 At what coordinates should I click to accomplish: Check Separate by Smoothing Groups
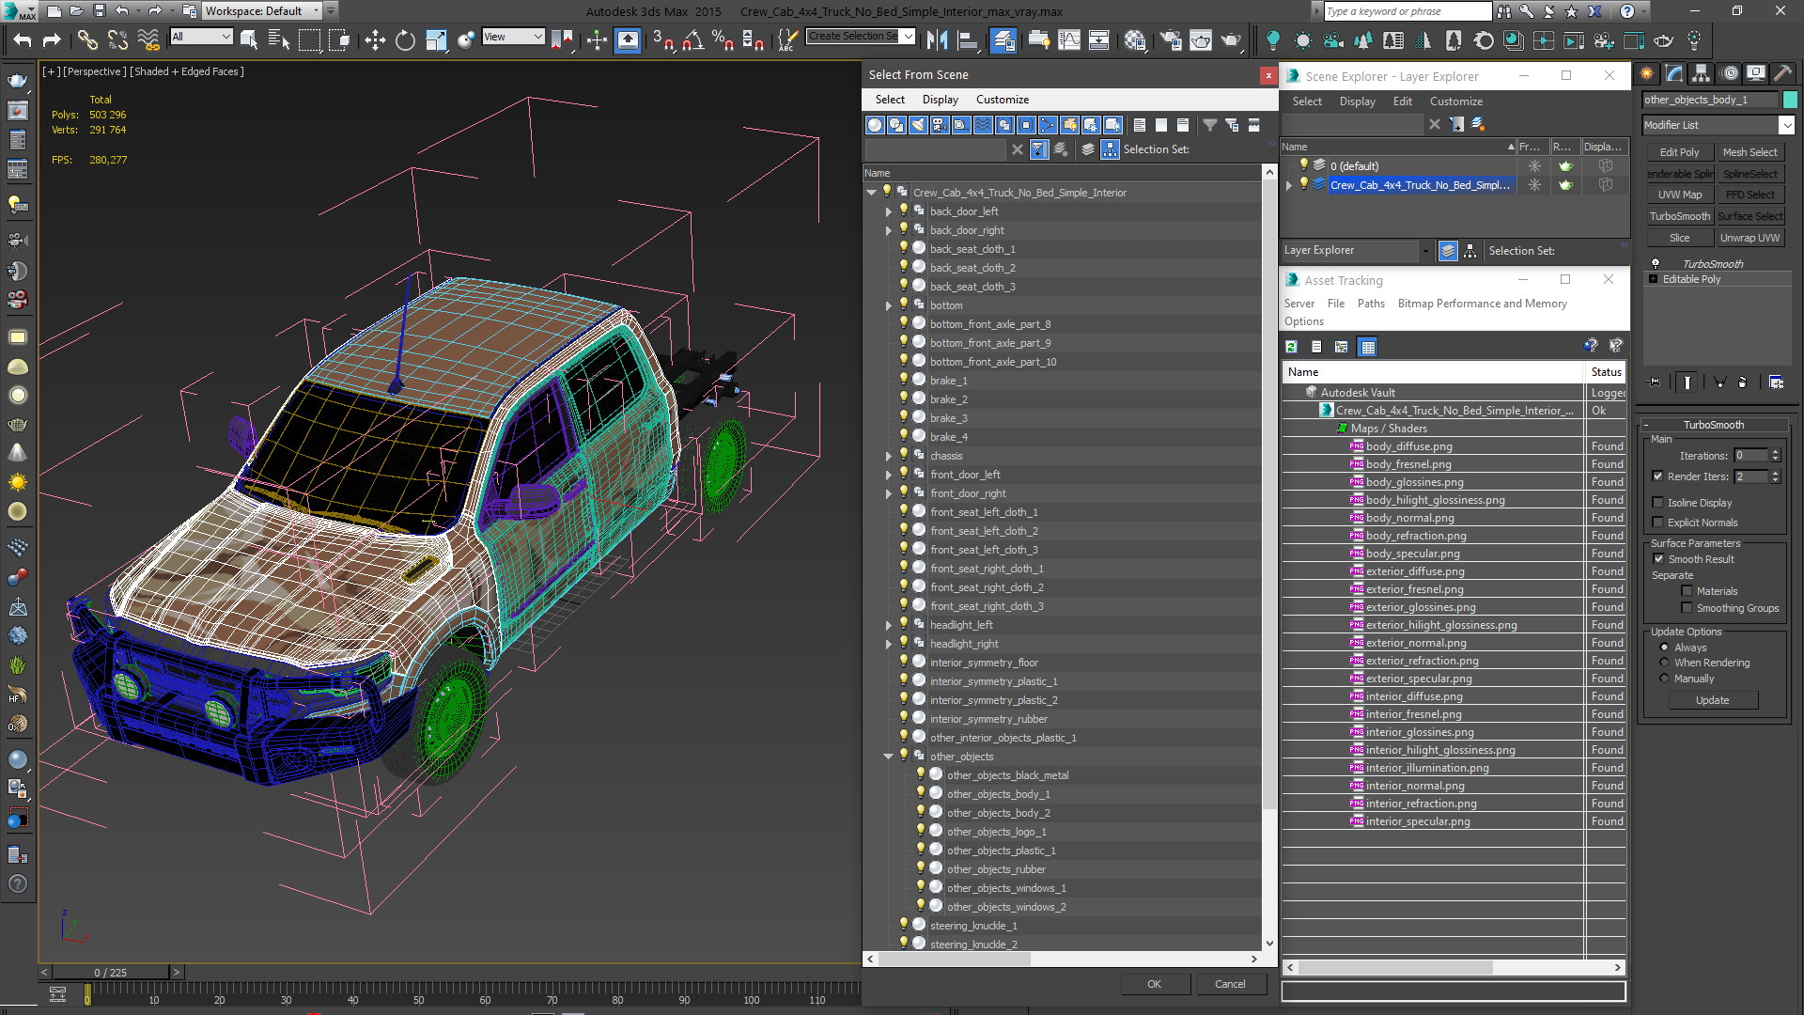click(1687, 608)
